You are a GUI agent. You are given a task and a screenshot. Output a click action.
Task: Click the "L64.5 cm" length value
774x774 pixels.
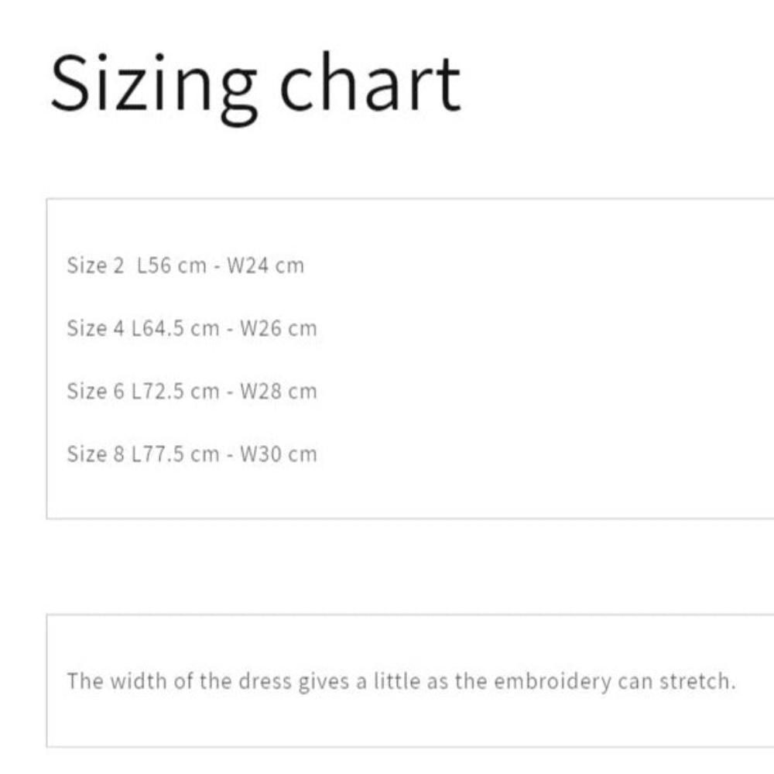[176, 329]
